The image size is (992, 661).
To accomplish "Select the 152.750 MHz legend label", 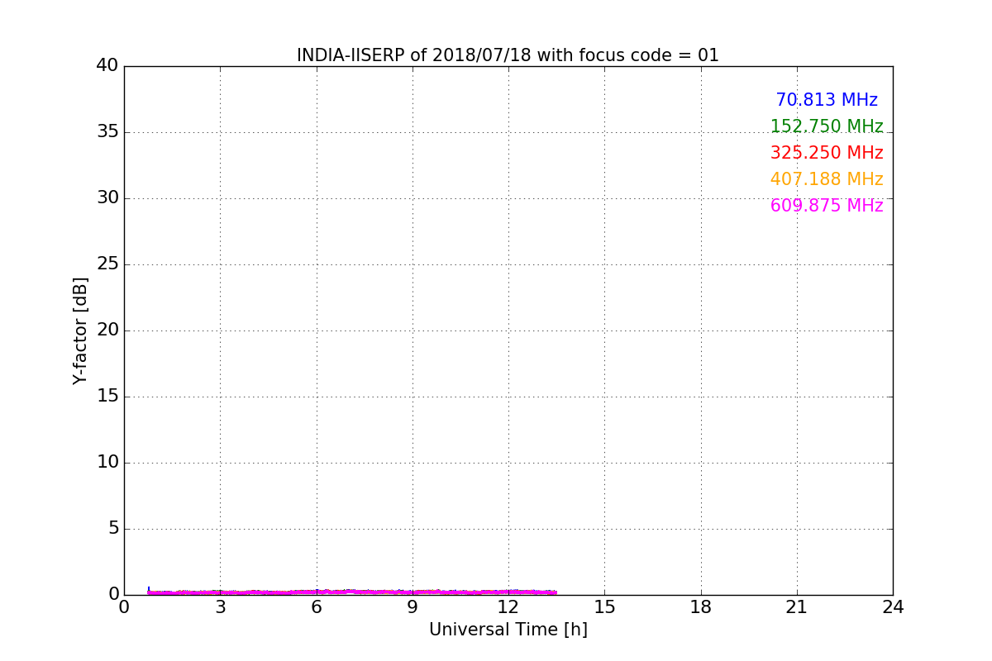I will click(827, 126).
